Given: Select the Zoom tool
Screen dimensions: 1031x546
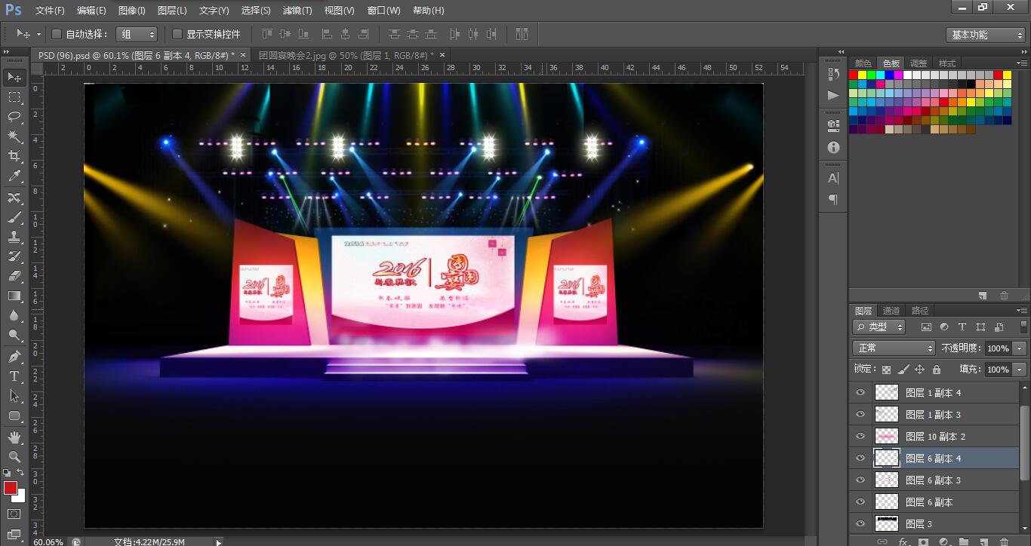Looking at the screenshot, I should [14, 457].
